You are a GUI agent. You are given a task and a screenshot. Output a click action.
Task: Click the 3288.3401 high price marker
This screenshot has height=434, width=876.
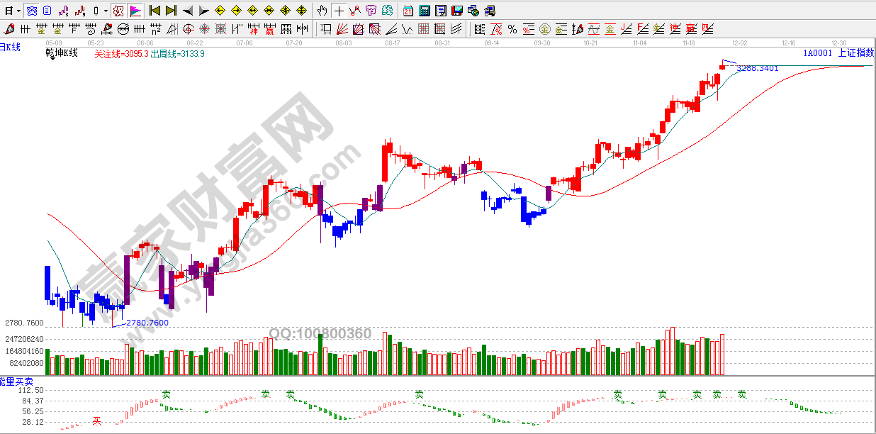(x=758, y=68)
